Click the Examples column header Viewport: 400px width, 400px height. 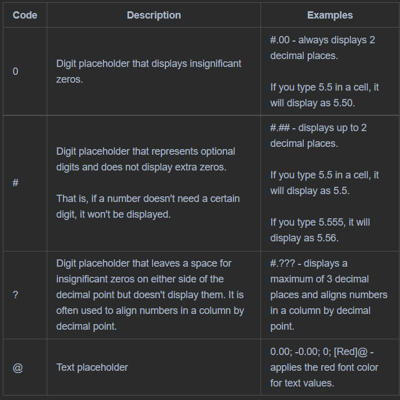point(330,15)
